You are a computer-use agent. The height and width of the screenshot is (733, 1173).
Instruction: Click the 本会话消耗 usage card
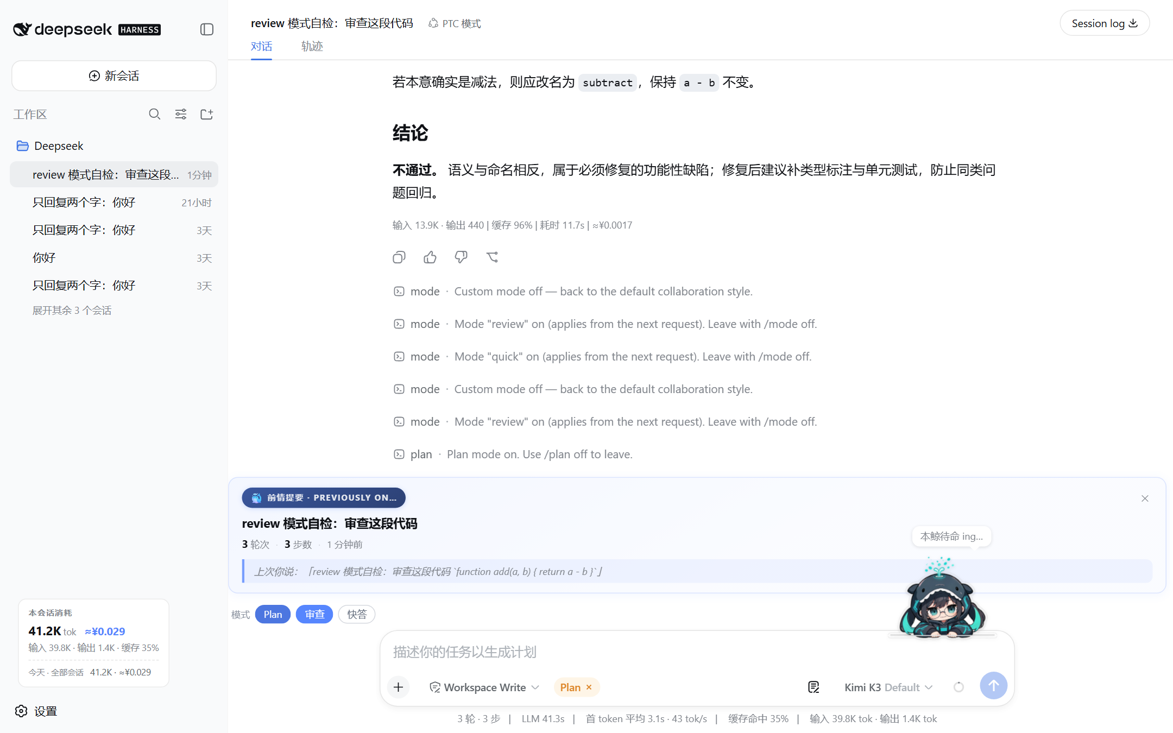tap(93, 643)
